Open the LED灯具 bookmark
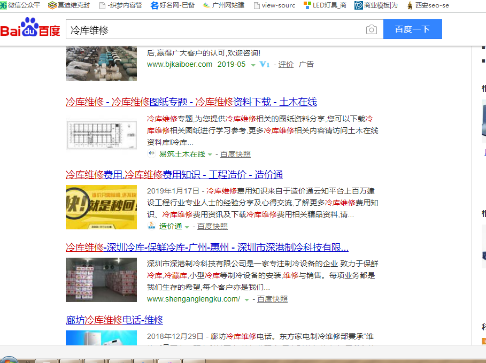The width and height of the screenshot is (486, 363). click(325, 5)
